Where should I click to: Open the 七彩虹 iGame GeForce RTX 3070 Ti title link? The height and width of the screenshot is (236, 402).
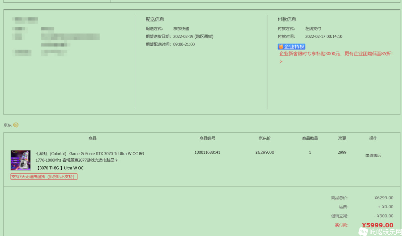[x=90, y=157]
